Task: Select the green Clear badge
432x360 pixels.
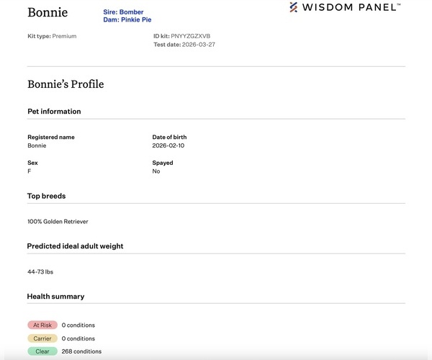Action: click(x=42, y=351)
